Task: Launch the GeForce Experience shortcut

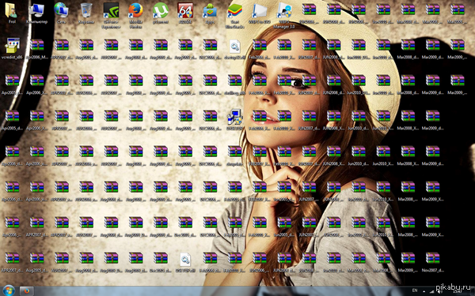Action: click(111, 15)
